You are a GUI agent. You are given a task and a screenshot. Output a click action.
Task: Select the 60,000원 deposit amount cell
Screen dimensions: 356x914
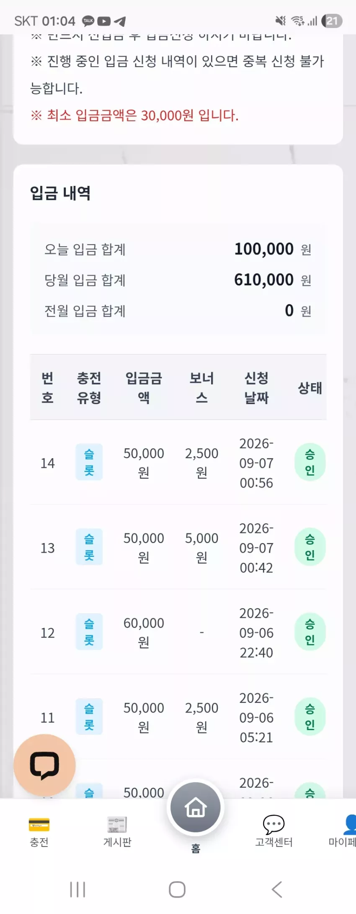pos(144,632)
